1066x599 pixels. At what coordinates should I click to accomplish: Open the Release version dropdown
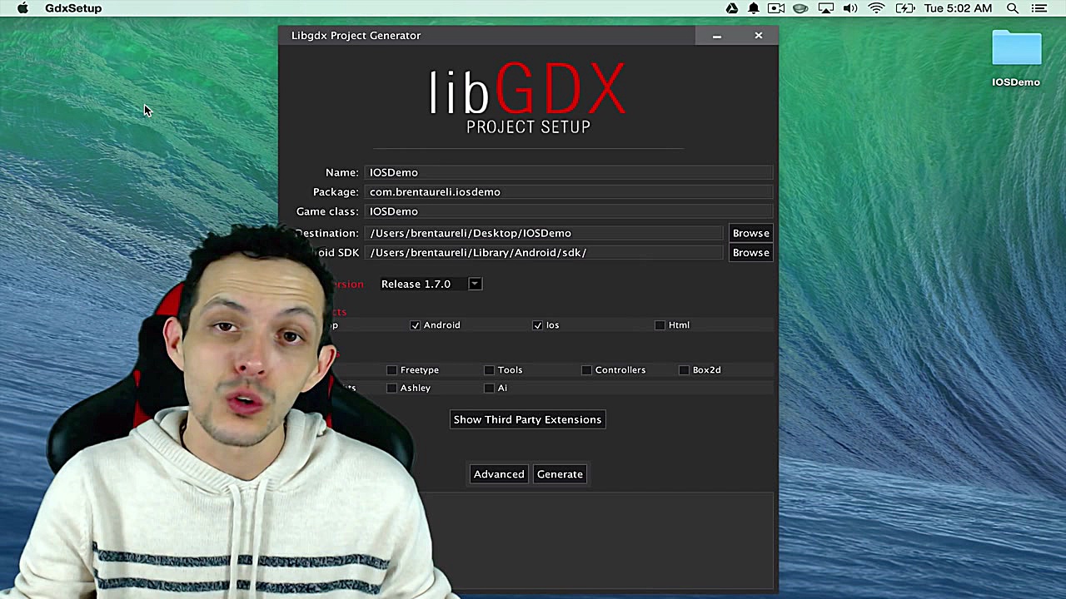(x=474, y=284)
